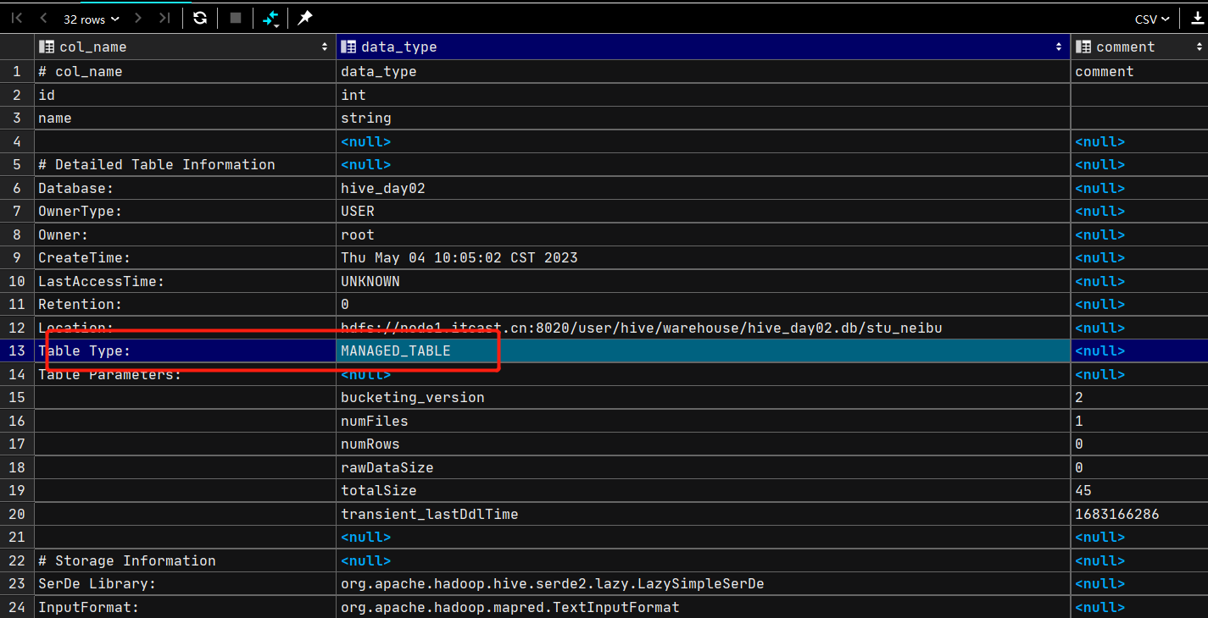Click 'Thu May 04 10:05:02 CST 2023' cell
The image size is (1208, 618).
(x=704, y=258)
